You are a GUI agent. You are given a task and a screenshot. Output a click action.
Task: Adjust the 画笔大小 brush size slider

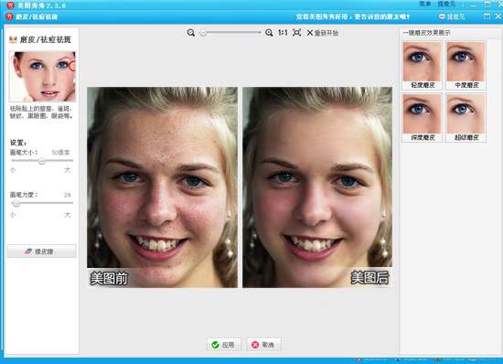[x=42, y=161]
